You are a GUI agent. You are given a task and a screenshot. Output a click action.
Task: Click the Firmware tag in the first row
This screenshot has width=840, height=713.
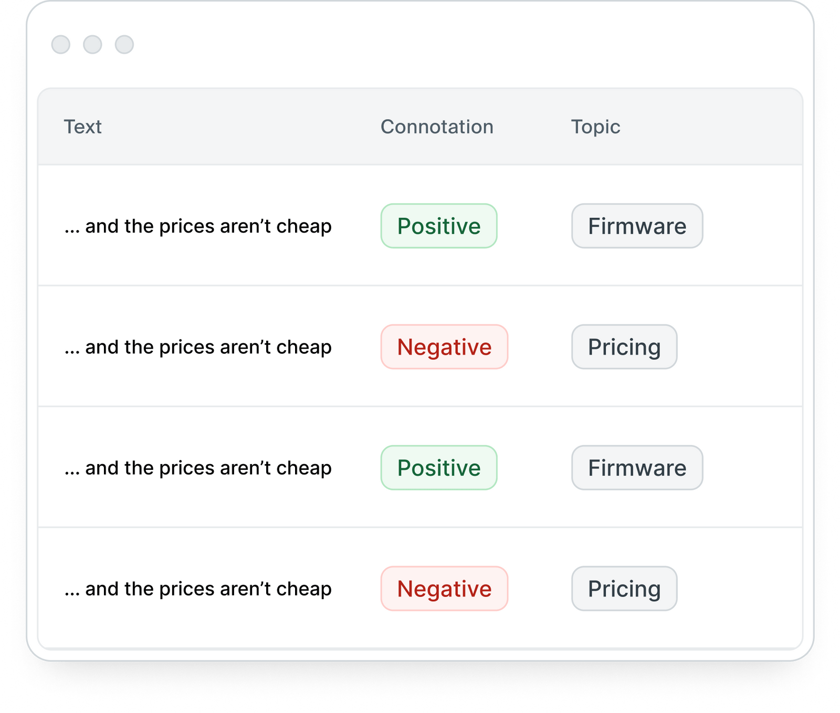tap(637, 226)
